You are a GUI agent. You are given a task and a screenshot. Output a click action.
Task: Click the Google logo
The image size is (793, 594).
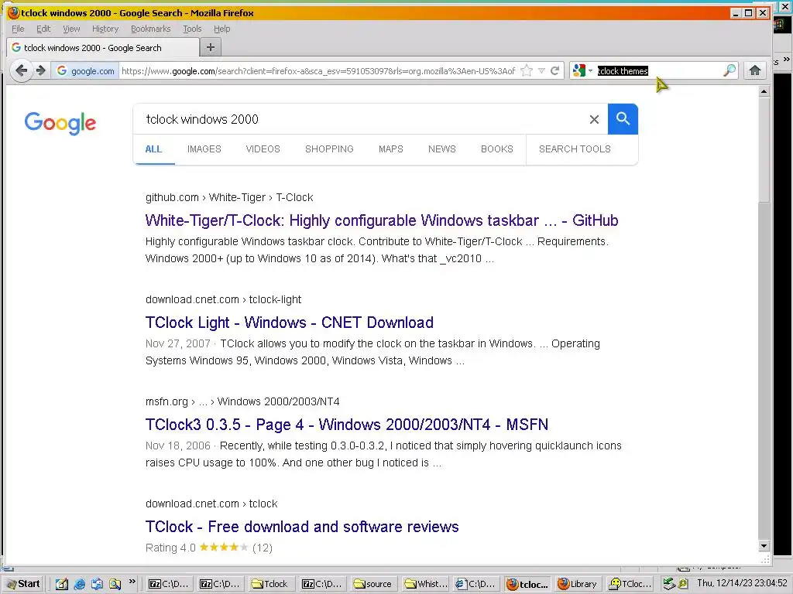click(60, 123)
